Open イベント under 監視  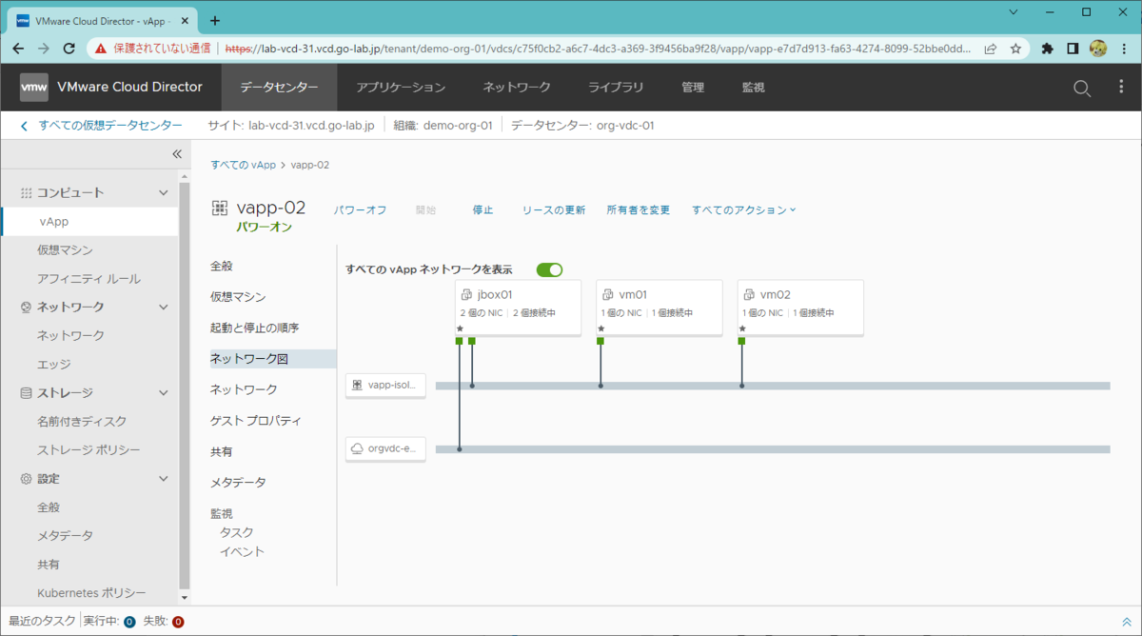242,551
